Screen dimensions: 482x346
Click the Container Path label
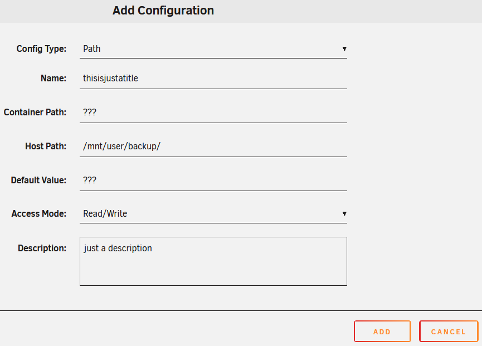(x=35, y=112)
